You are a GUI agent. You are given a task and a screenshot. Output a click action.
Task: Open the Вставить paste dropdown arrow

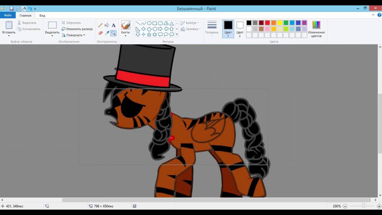pos(9,36)
